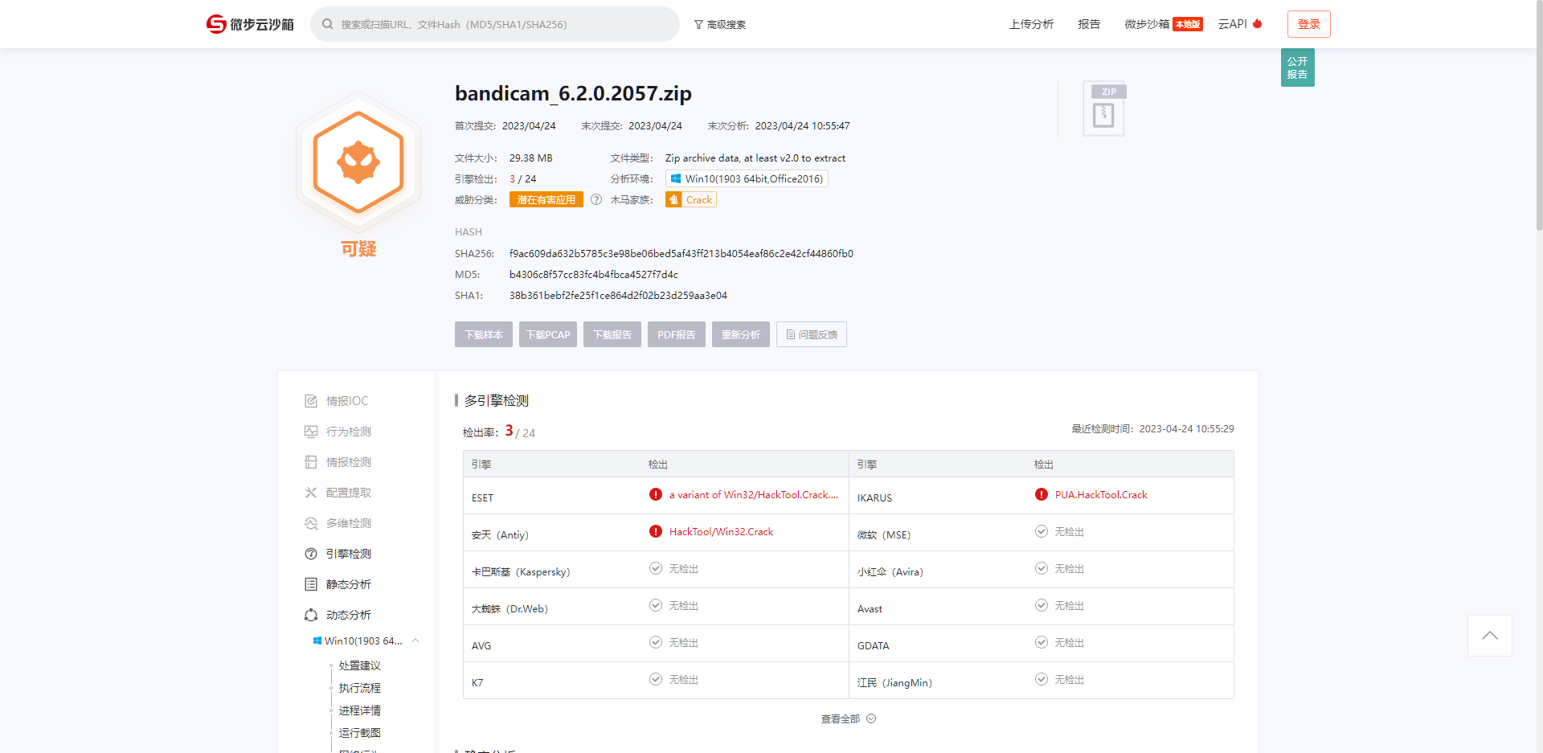Click the 重新分析 button
Screen dimensions: 1543x753
click(741, 334)
